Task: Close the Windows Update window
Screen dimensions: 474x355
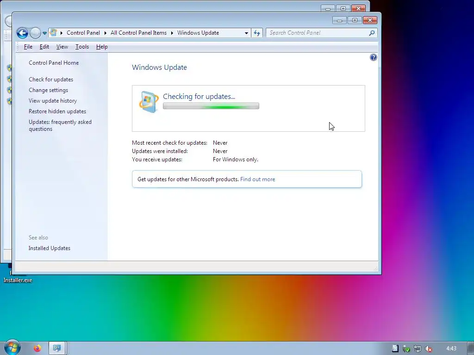Action: (370, 20)
